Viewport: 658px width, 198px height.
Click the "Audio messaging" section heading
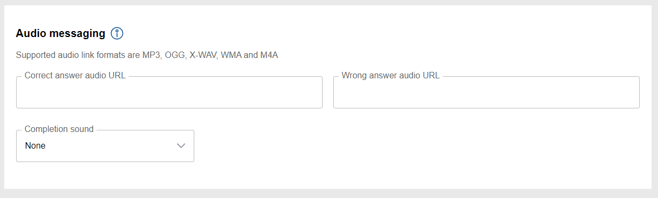[61, 33]
